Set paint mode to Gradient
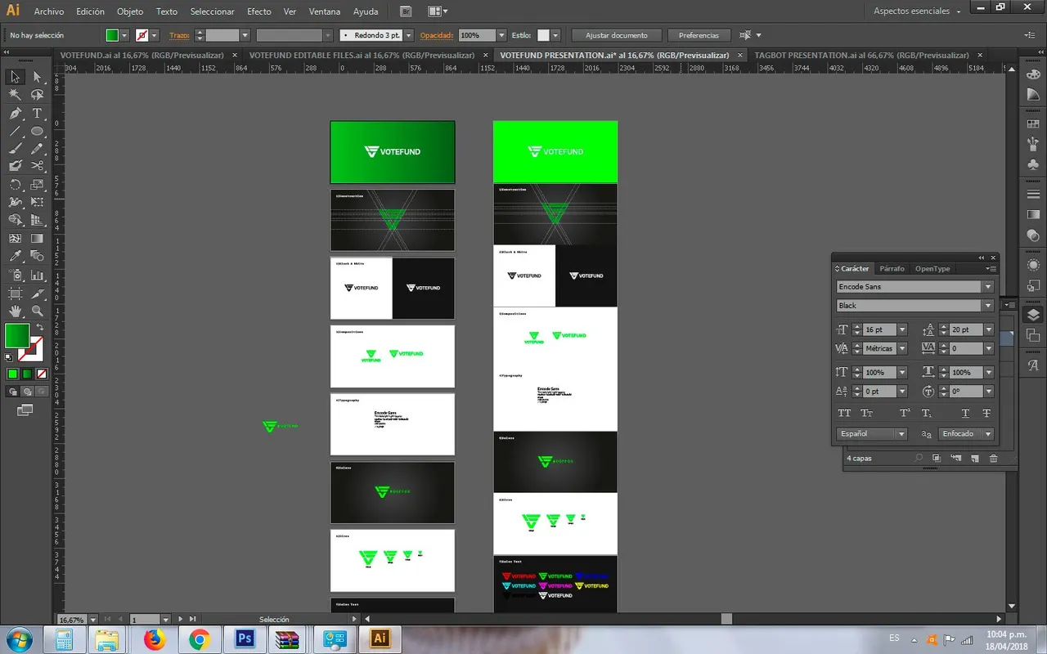The image size is (1047, 654). (27, 374)
